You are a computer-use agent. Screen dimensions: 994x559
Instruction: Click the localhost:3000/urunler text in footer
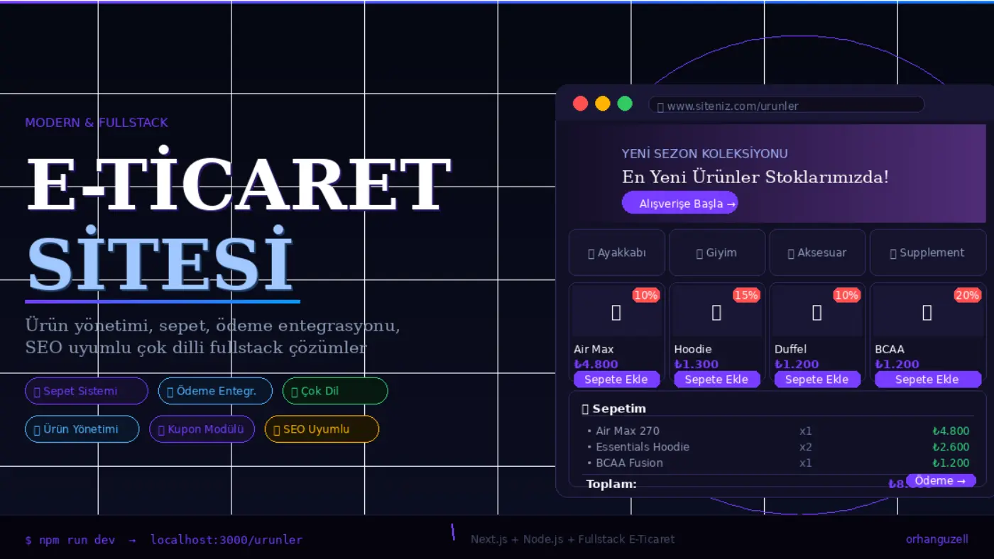(x=226, y=540)
